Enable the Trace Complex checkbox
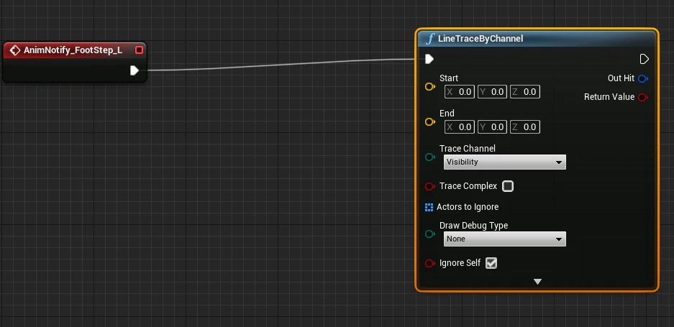 [x=508, y=186]
